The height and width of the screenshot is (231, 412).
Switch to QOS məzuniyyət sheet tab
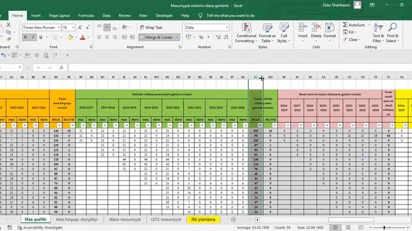tap(166, 219)
